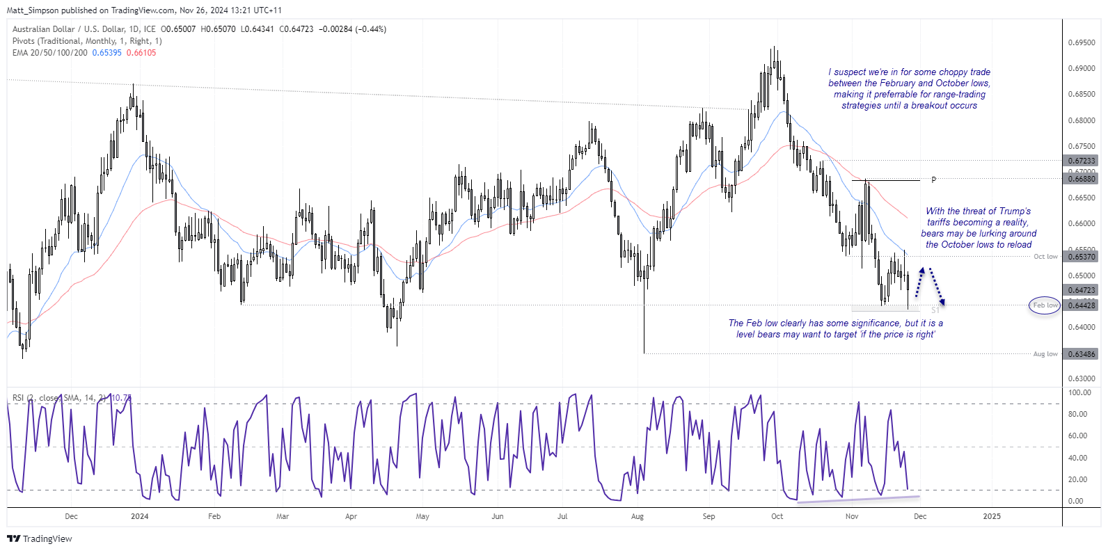Screen dimensions: 1108x551
Task: Click the Oct low line label
Action: click(1045, 257)
